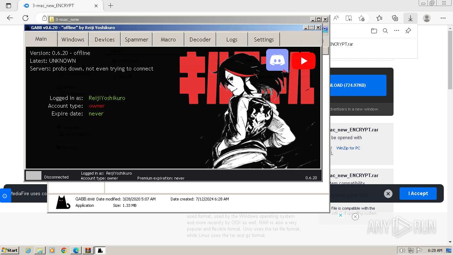Screen dimensions: 453x255
Task: Open a new Edge tab
Action: (x=110, y=6)
